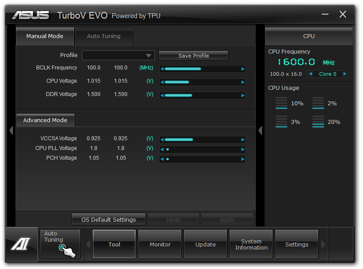
Task: Open System Information
Action: coord(251,244)
